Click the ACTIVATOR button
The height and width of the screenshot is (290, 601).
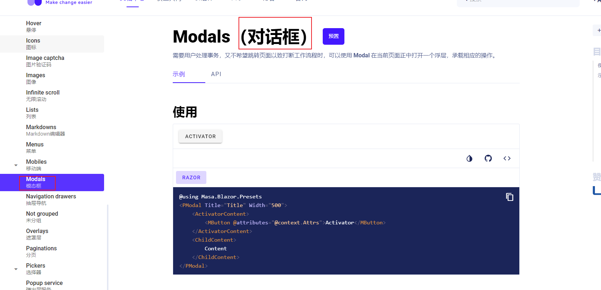(x=200, y=136)
